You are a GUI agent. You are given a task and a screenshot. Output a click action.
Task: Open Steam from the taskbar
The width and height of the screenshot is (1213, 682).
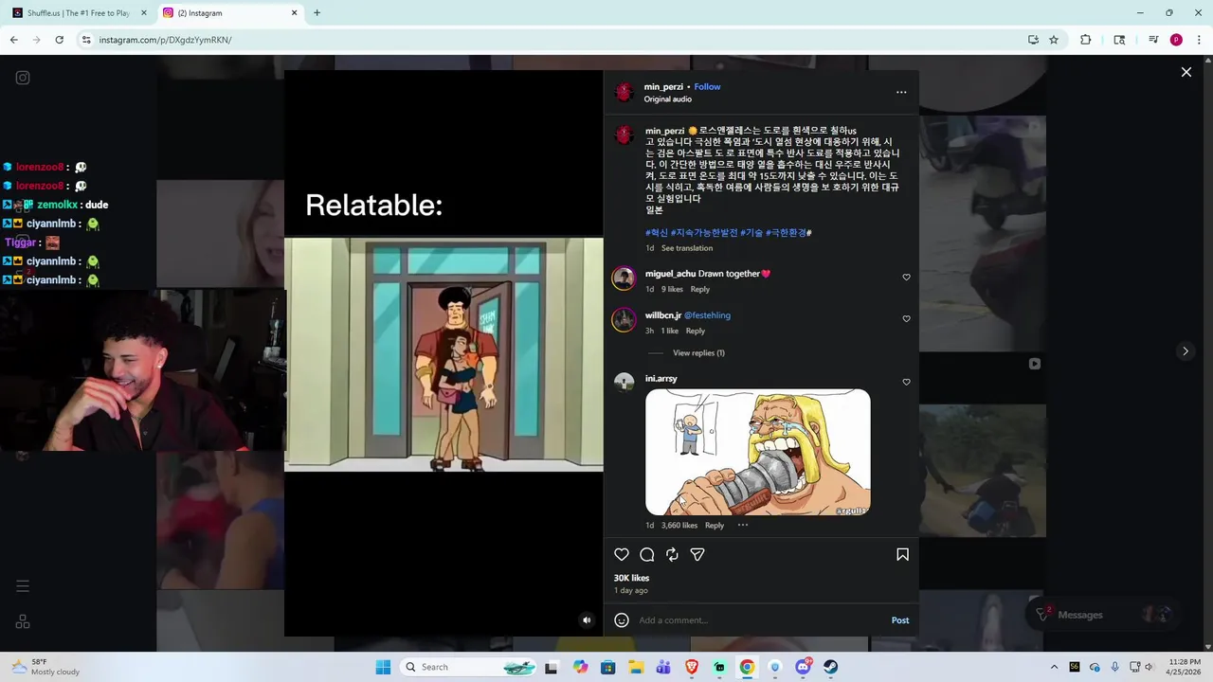click(830, 667)
